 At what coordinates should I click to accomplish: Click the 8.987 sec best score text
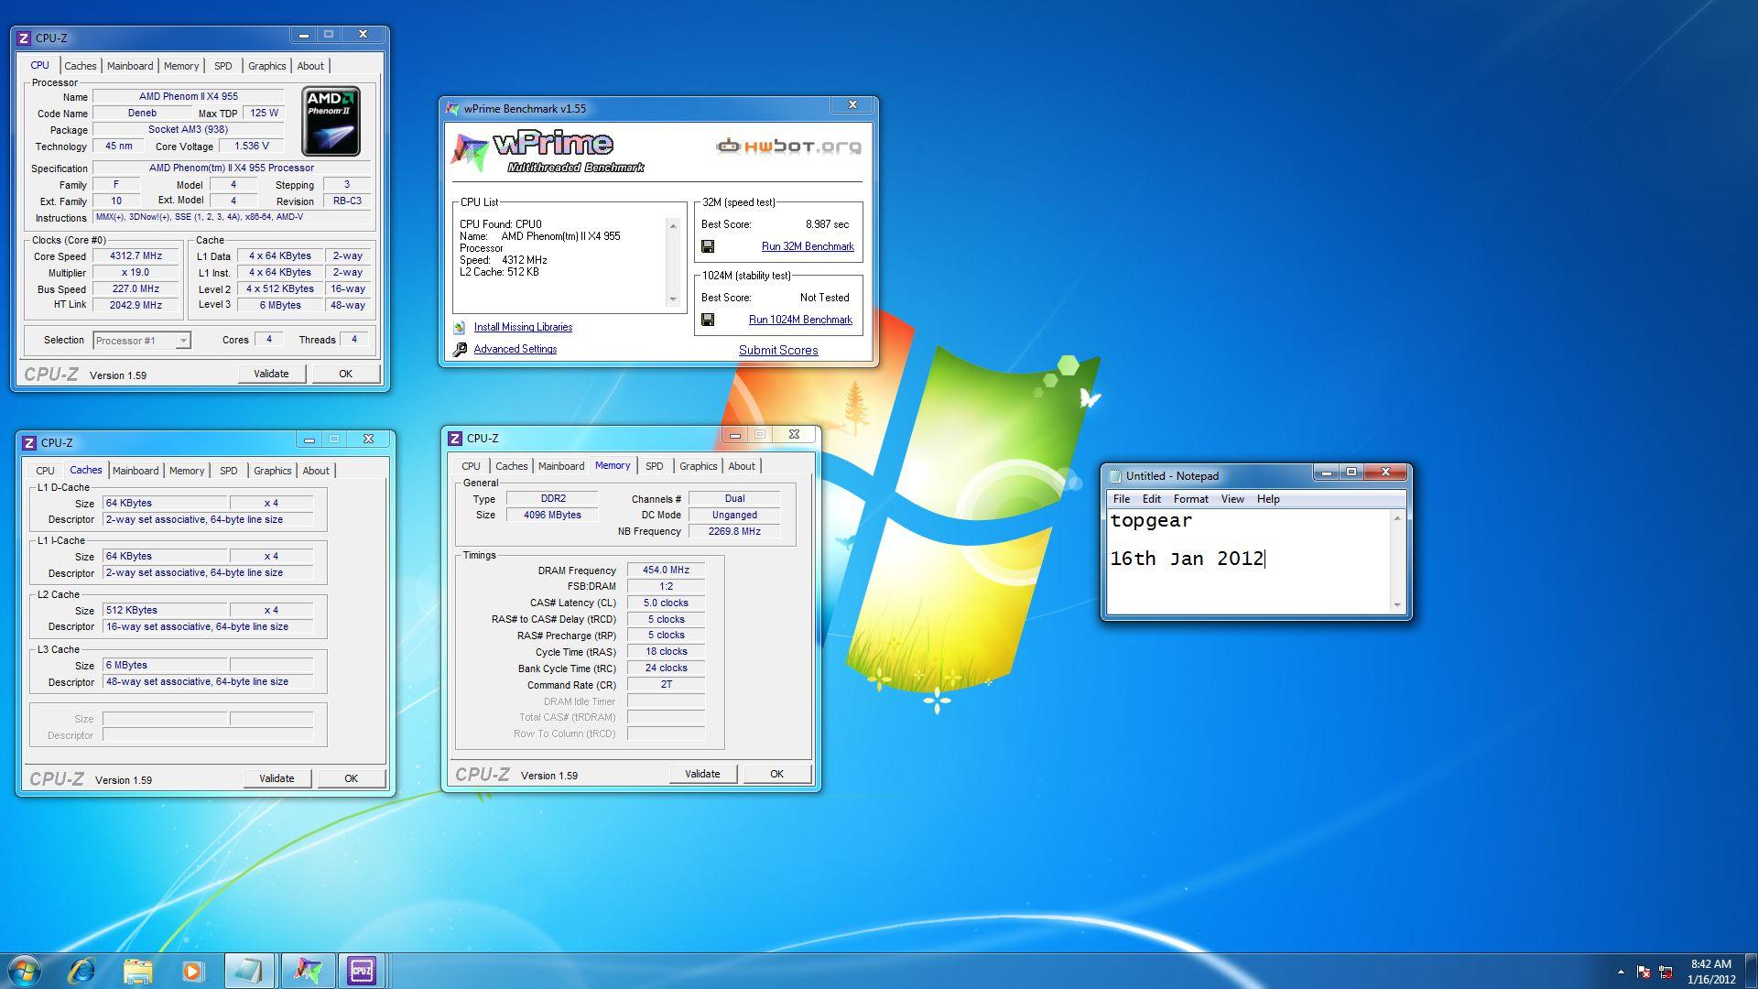coord(827,224)
